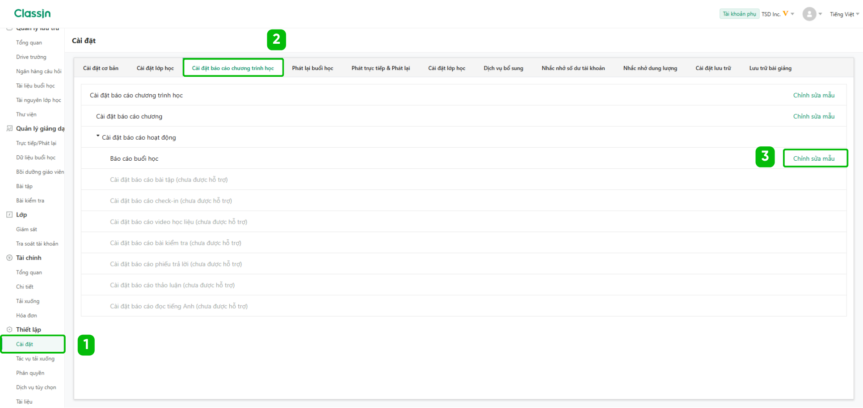
Task: Open Chi tiết under Tài chính
Action: 25,287
